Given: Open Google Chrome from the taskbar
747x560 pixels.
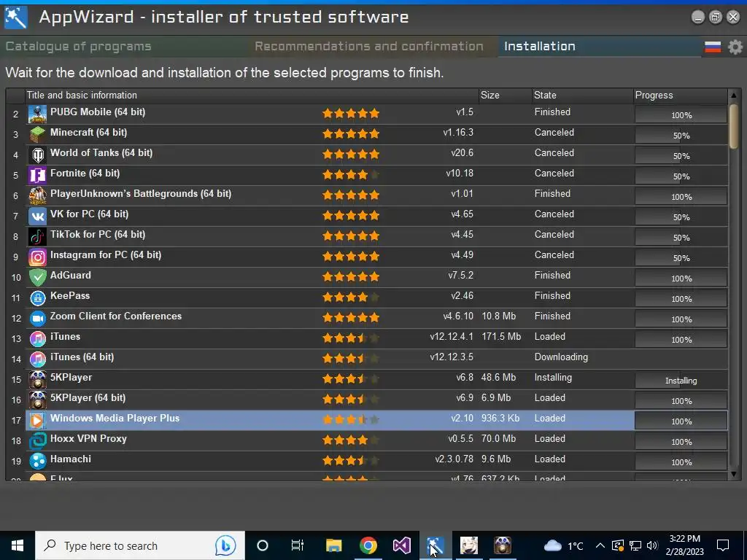Looking at the screenshot, I should point(368,545).
